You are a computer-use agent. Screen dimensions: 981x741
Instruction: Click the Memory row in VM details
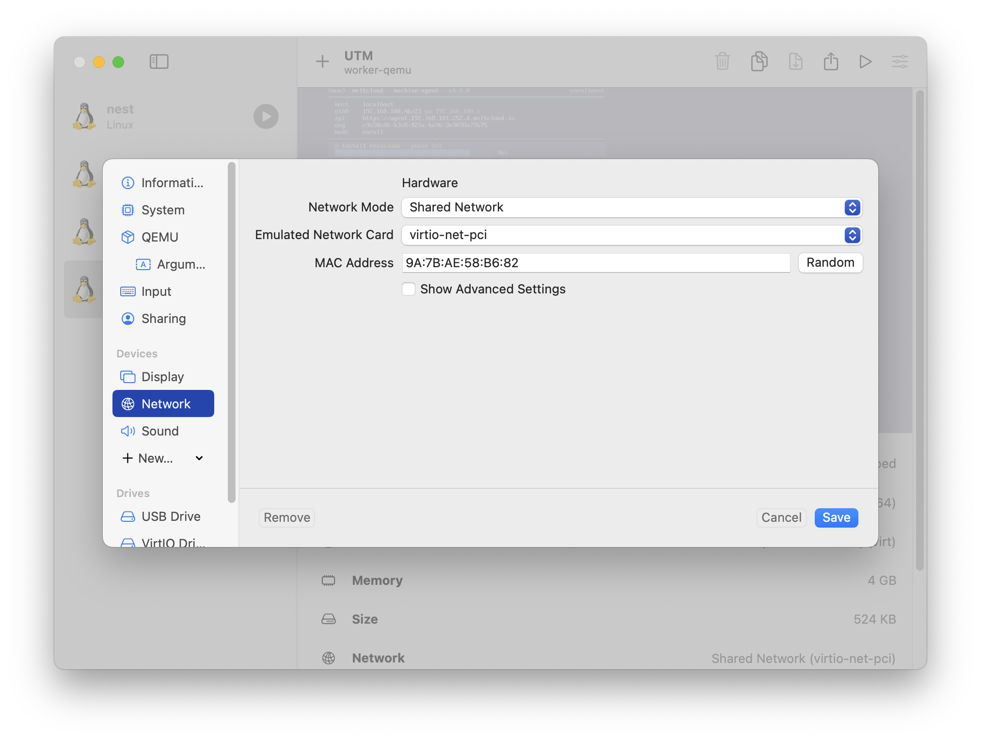[609, 580]
